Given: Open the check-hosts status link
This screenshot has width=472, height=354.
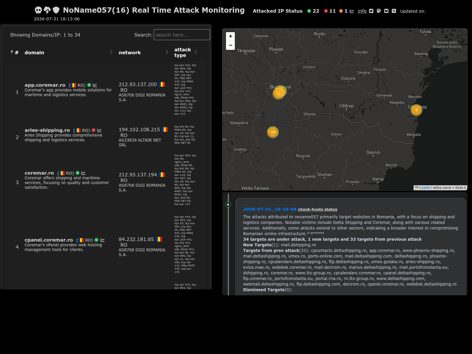Looking at the screenshot, I should (x=317, y=209).
